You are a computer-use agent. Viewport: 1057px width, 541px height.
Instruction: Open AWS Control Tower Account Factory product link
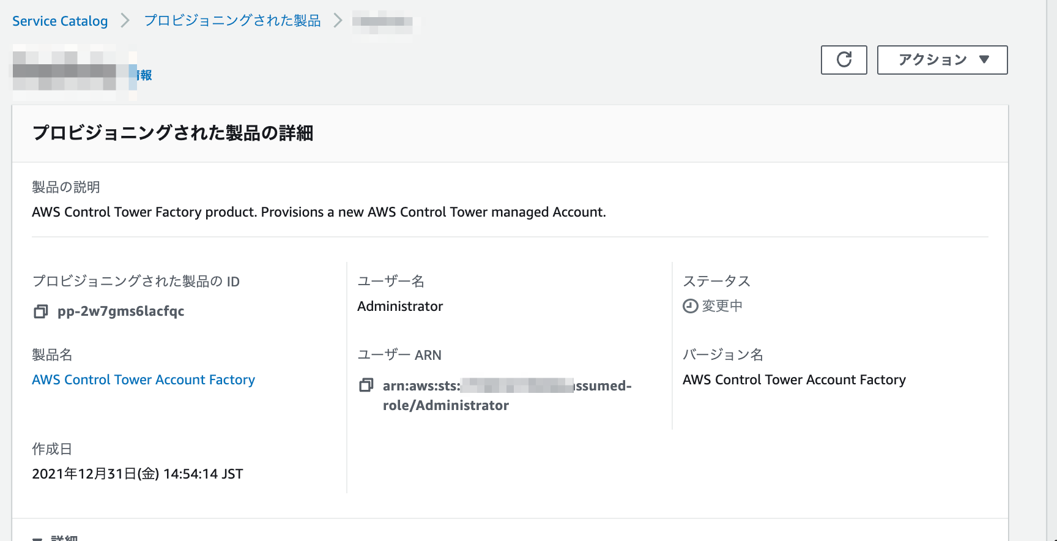(x=143, y=379)
